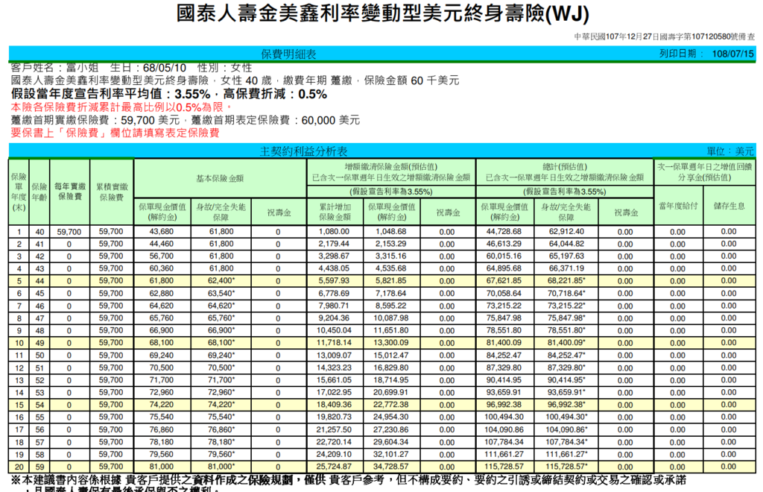
Task: Click the "列印日期" label
Action: click(x=678, y=54)
